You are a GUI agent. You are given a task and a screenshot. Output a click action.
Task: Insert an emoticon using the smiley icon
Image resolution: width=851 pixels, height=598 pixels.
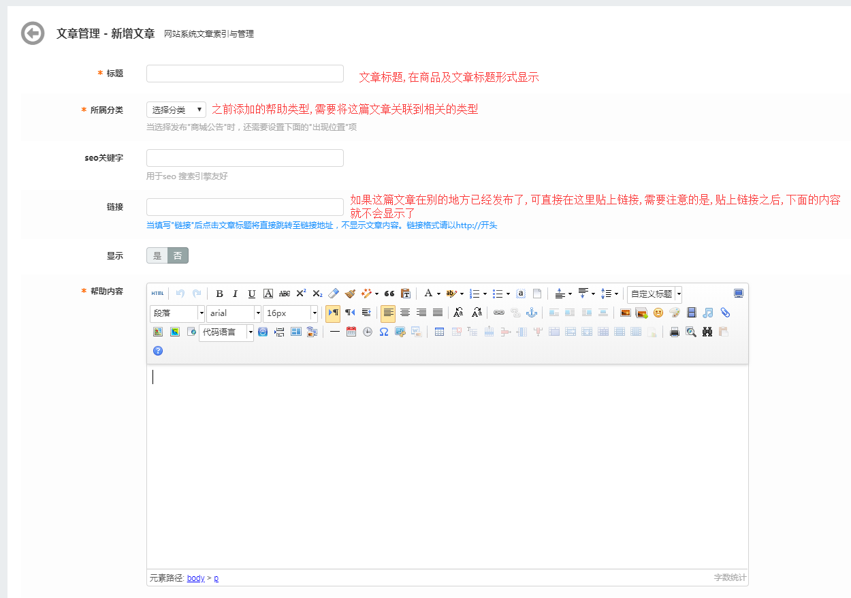[658, 313]
